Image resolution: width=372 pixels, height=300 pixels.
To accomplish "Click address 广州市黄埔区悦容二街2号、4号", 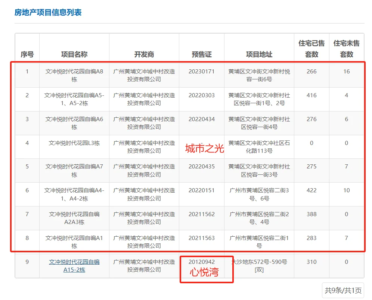I will point(259,218).
